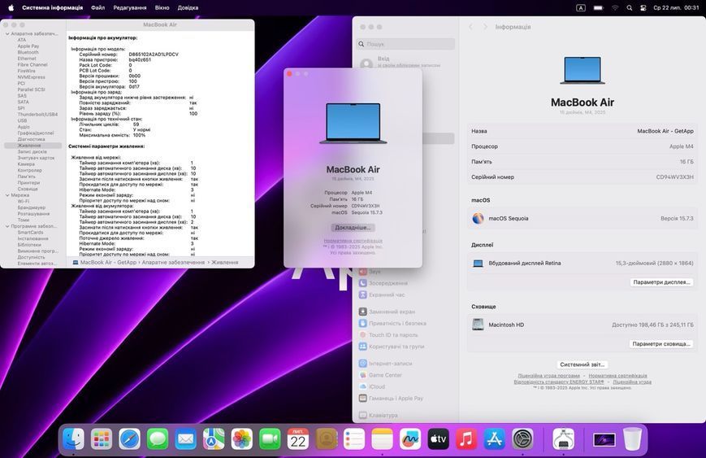Open Freeform from the dock
The width and height of the screenshot is (706, 458).
pos(410,438)
